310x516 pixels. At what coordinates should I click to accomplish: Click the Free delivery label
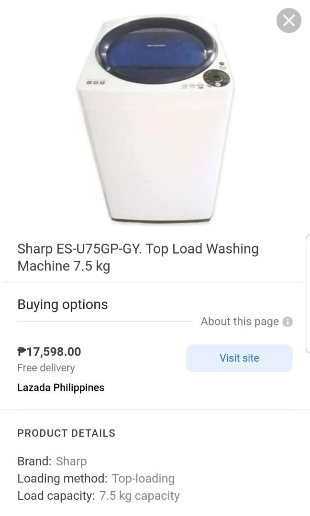(45, 368)
